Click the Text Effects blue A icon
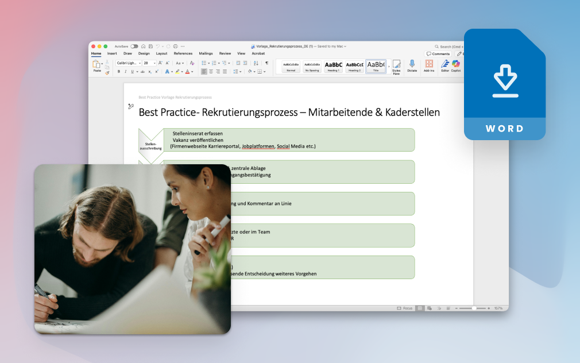 click(x=167, y=72)
